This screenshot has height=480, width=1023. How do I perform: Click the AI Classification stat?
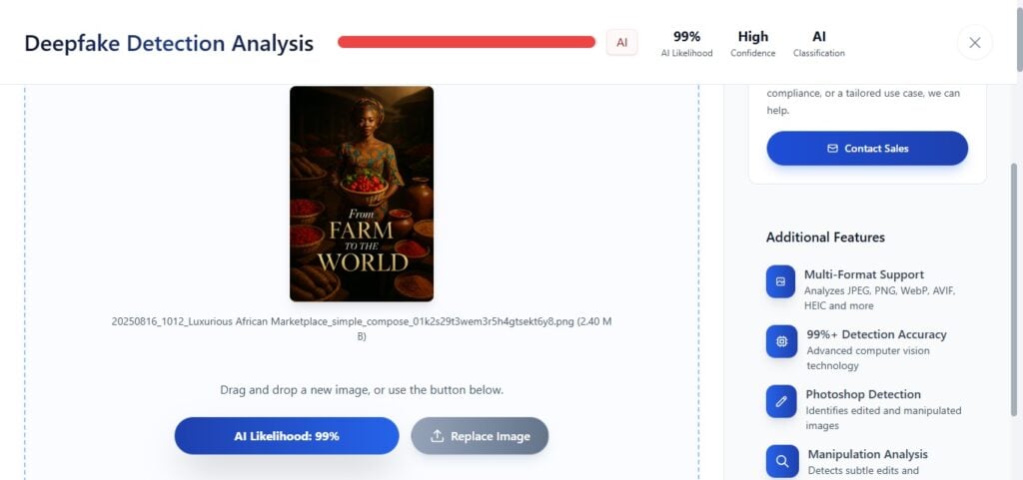click(x=819, y=44)
